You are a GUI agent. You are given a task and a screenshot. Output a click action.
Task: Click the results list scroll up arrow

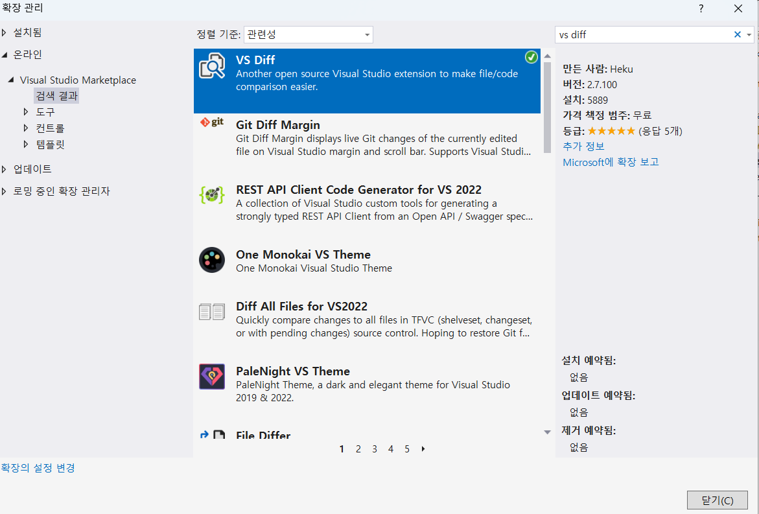[x=548, y=56]
